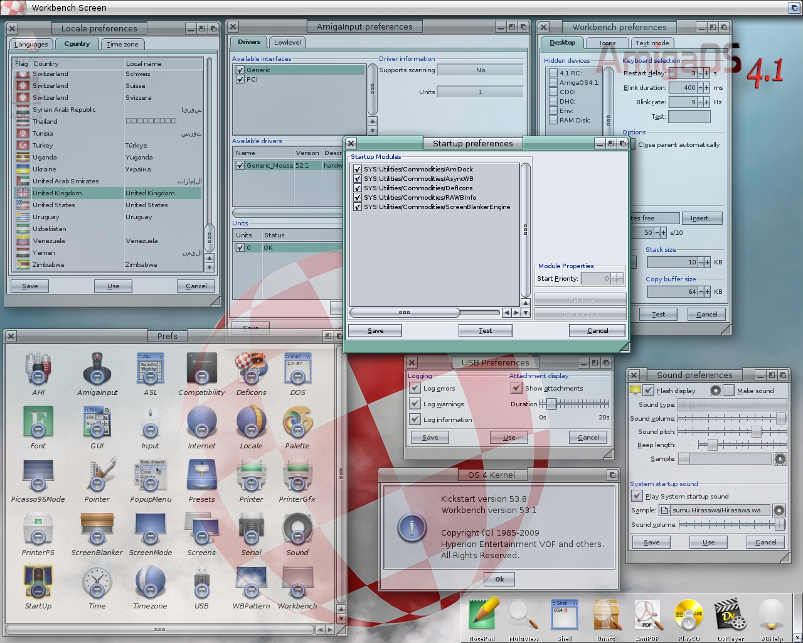Select United States in the country list

(55, 205)
